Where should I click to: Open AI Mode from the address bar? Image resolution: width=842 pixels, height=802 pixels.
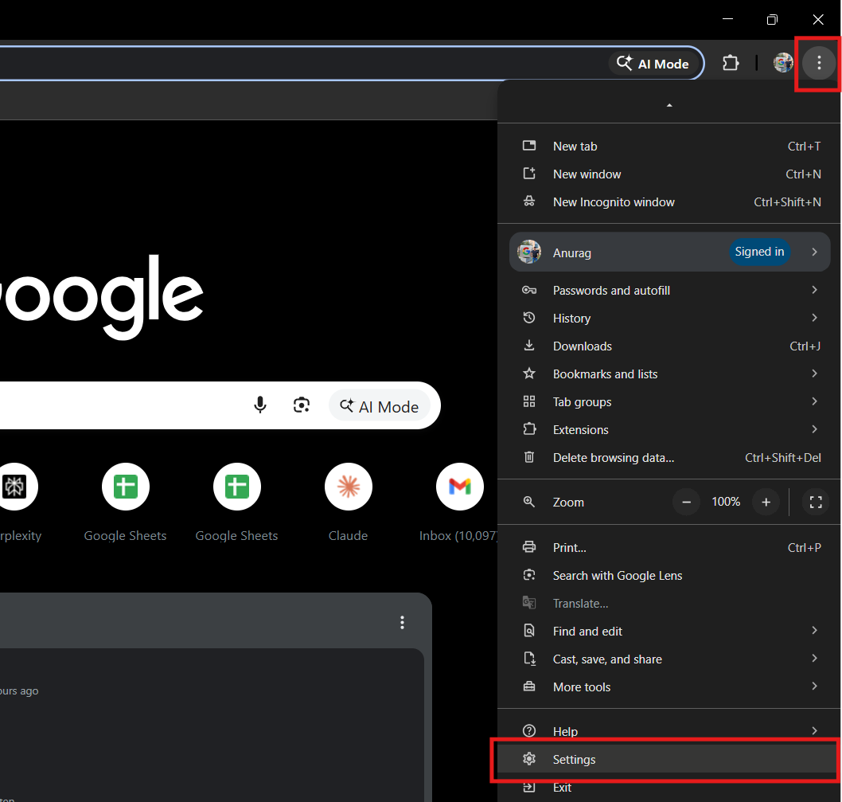[653, 63]
